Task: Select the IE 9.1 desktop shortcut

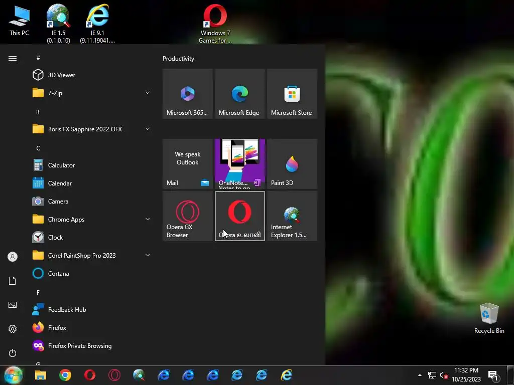Action: (x=97, y=24)
